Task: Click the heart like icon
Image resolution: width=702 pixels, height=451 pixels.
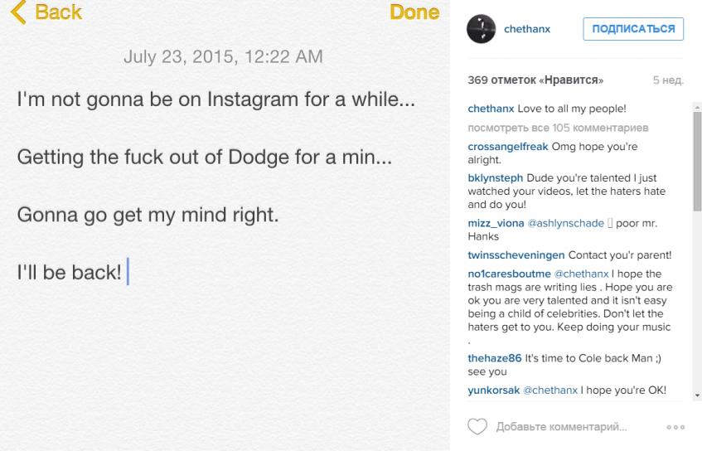Action: pos(477,427)
